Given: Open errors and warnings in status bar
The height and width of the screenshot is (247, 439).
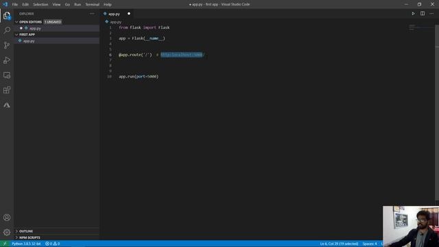Looking at the screenshot, I should pos(53,244).
